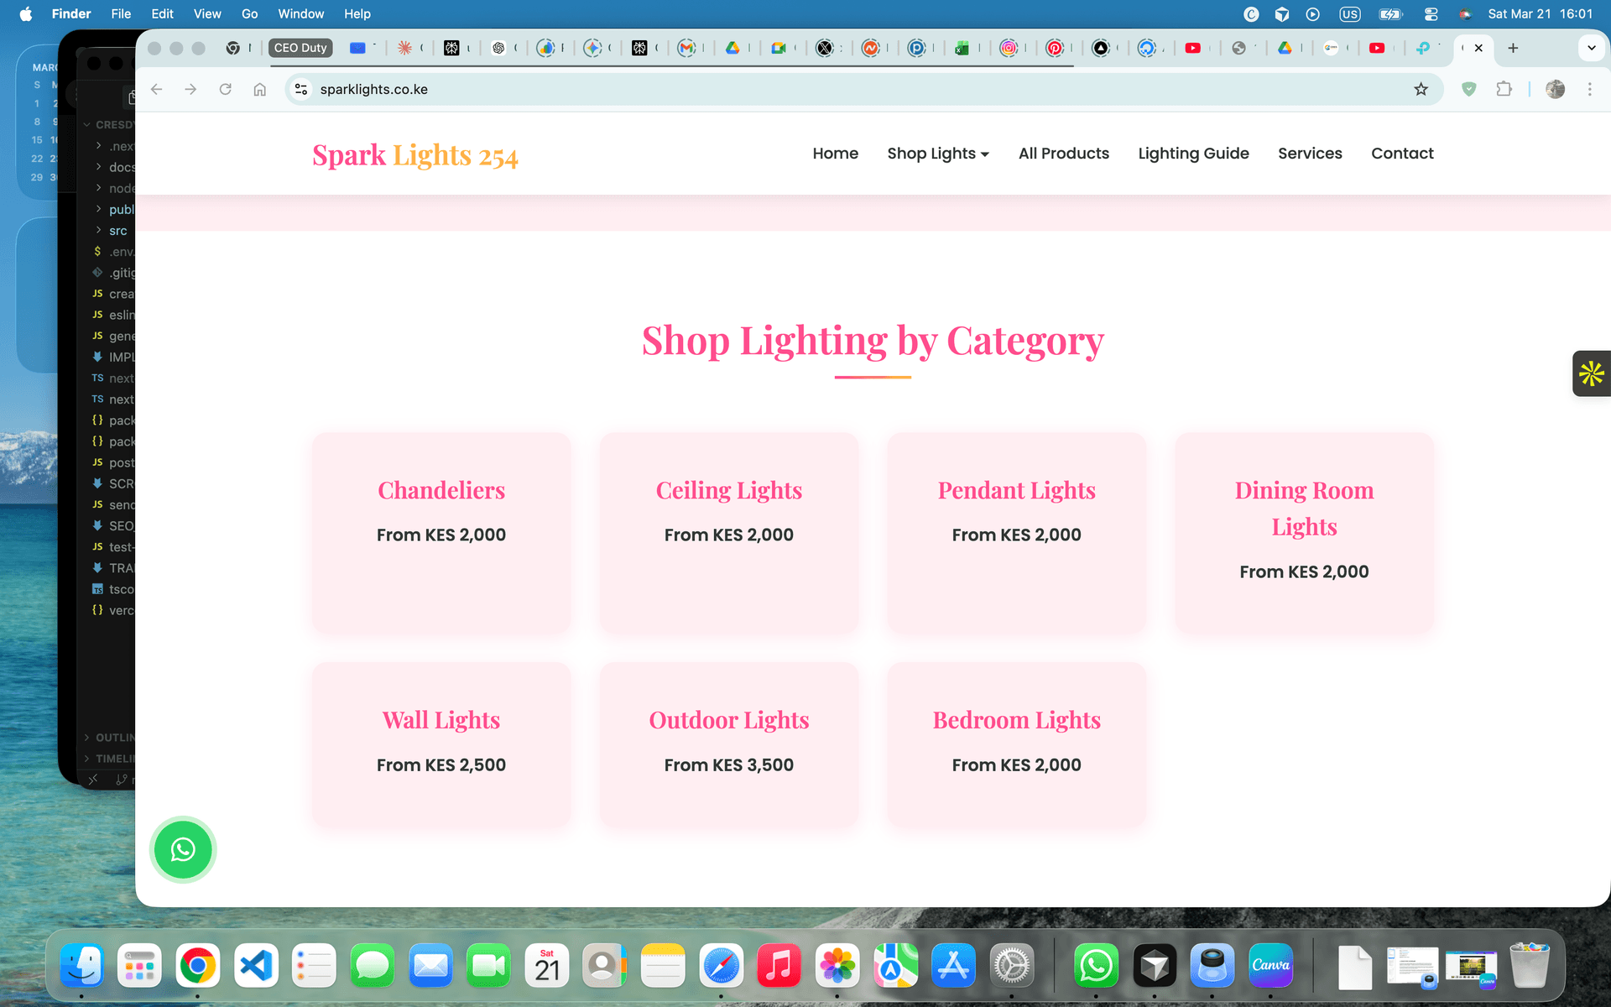The height and width of the screenshot is (1007, 1611).
Task: Expand the TIMELINE section in VS Code
Action: pos(109,759)
